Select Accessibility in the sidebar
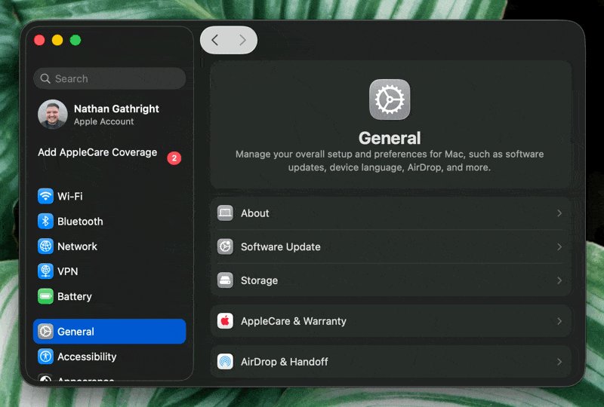The width and height of the screenshot is (604, 407). click(109, 357)
